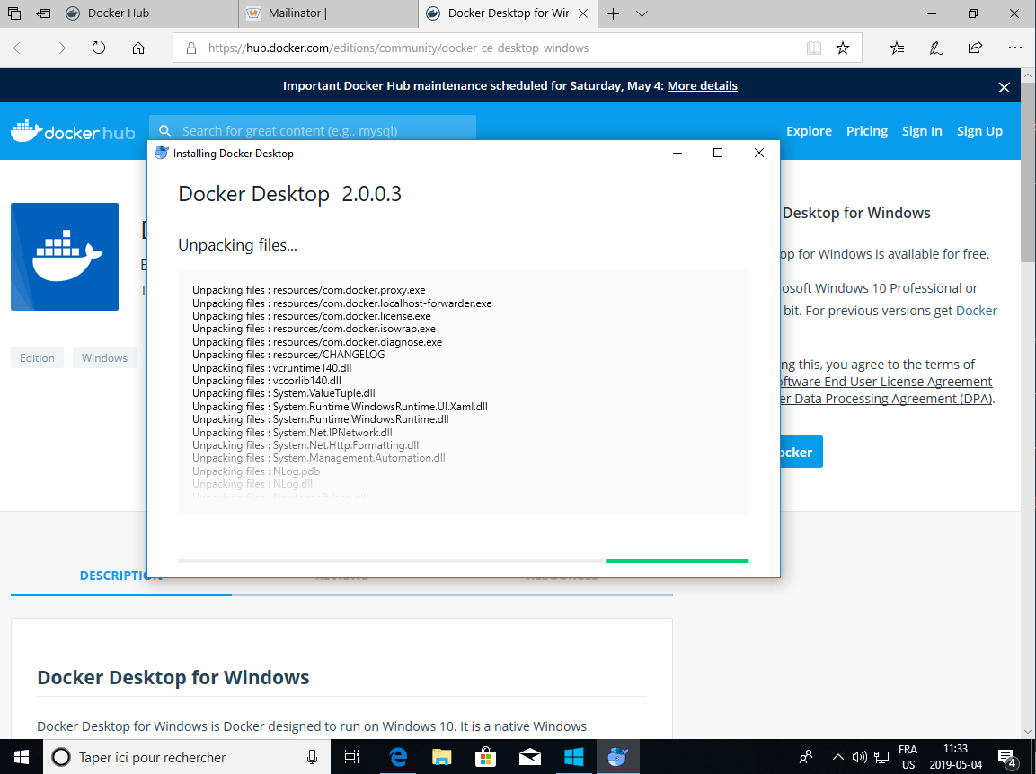Dismiss the maintenance banner
Screen dimensions: 1036x774
tap(1005, 87)
